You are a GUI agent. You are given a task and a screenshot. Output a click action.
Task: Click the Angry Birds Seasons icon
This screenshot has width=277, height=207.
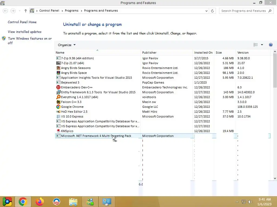pyautogui.click(x=58, y=68)
